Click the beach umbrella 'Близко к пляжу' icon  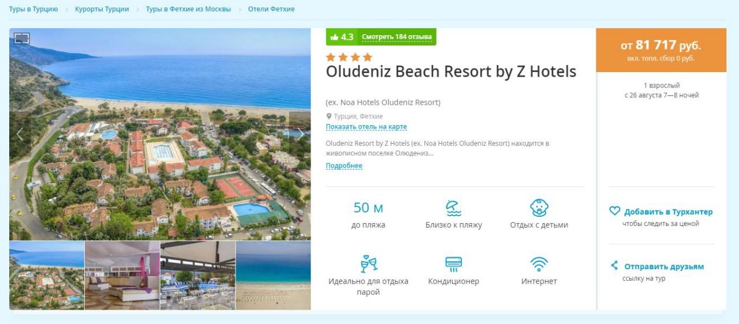453,208
